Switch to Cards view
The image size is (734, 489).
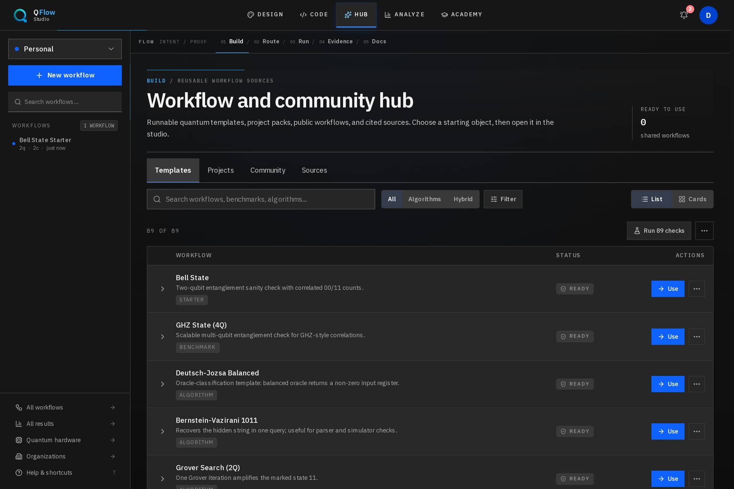coord(692,199)
